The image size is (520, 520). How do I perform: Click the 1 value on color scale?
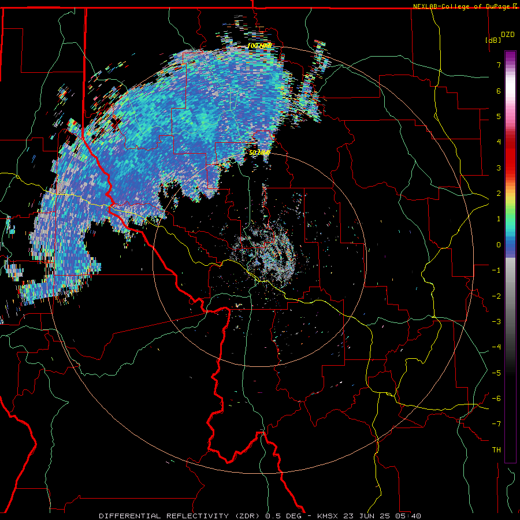[499, 219]
